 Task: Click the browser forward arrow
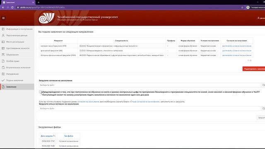click(x=7, y=7)
